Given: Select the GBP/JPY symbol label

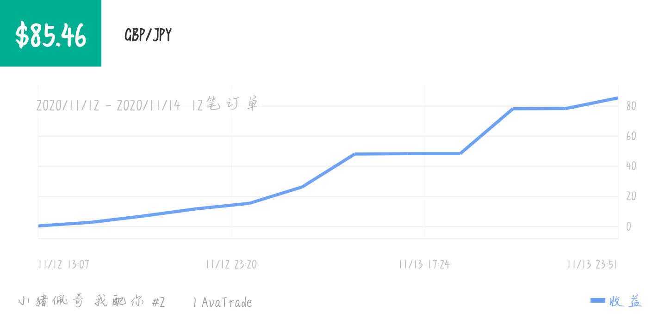Looking at the screenshot, I should 148,35.
